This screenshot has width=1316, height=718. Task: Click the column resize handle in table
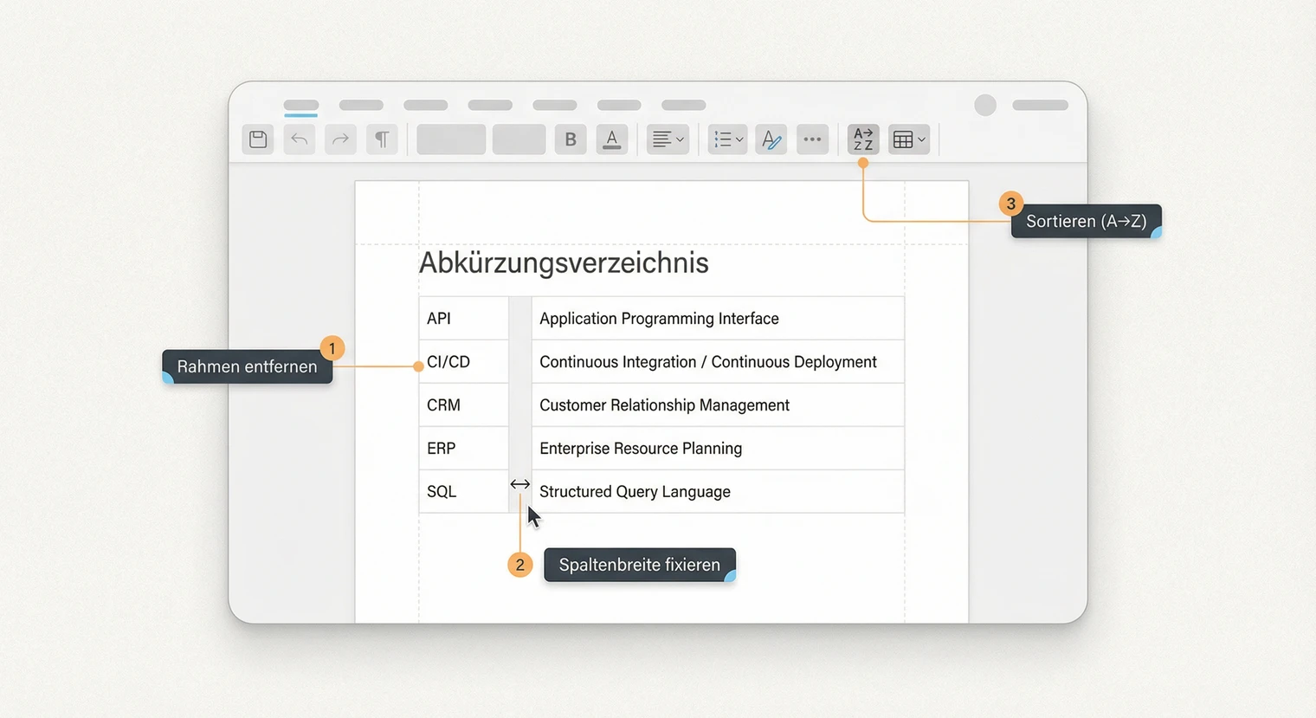click(x=519, y=484)
